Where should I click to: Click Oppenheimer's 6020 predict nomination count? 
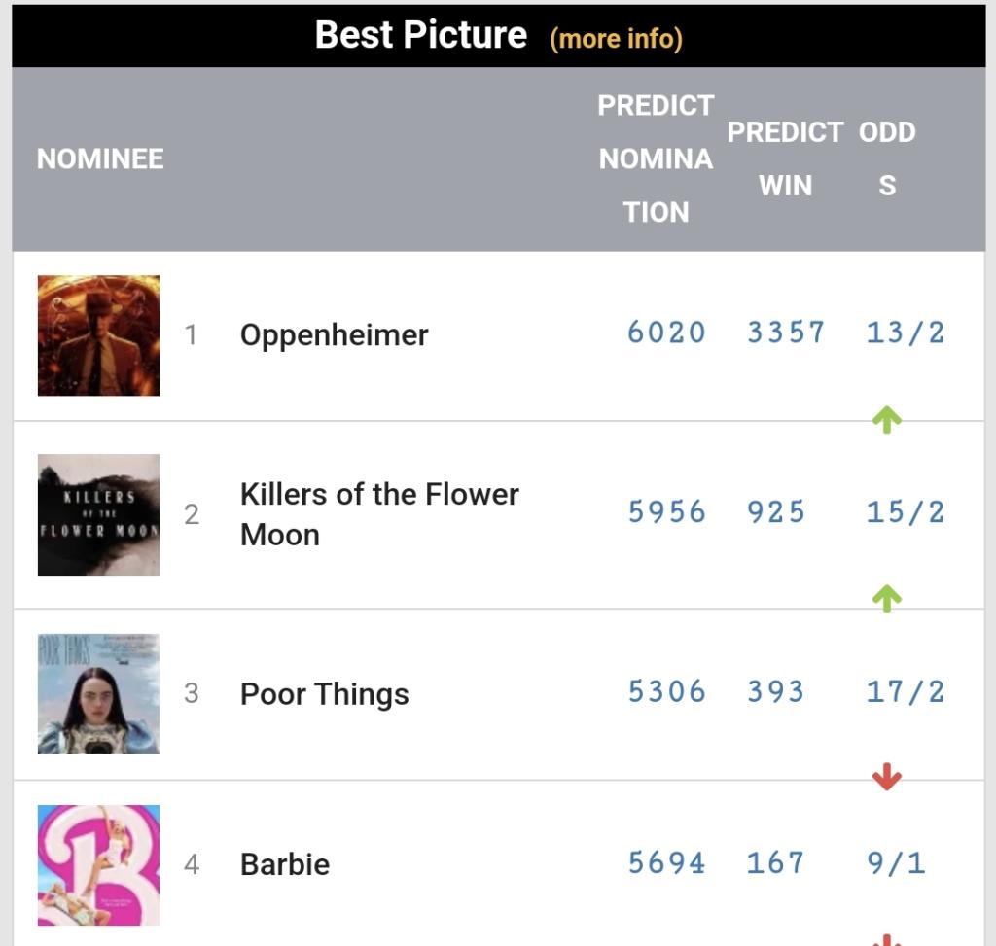[x=666, y=333]
